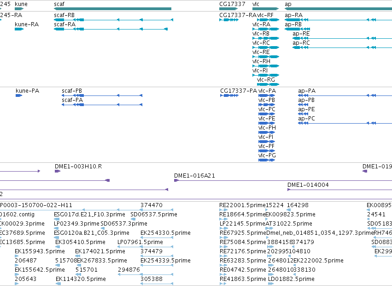Select the ap-PC protein label
Viewport: 392px width, 286px height.
[x=306, y=119]
